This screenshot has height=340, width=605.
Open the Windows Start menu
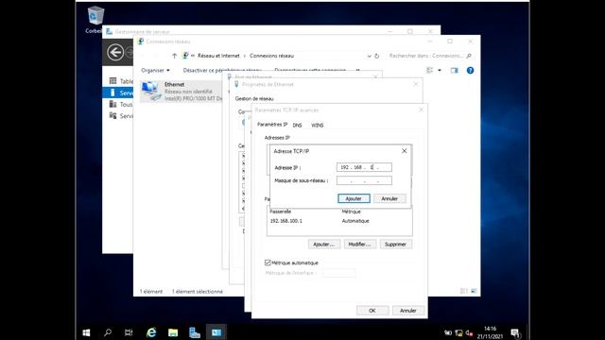(86, 332)
